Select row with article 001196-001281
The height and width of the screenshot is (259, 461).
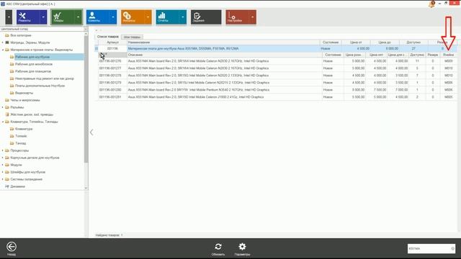pyautogui.click(x=277, y=97)
